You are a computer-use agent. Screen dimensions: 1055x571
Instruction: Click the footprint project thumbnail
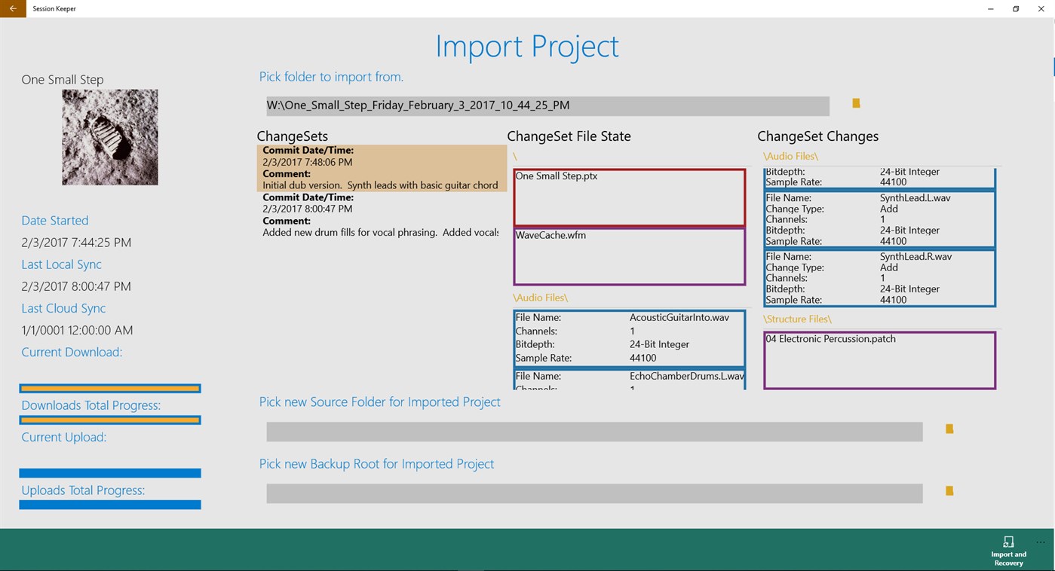tap(110, 137)
